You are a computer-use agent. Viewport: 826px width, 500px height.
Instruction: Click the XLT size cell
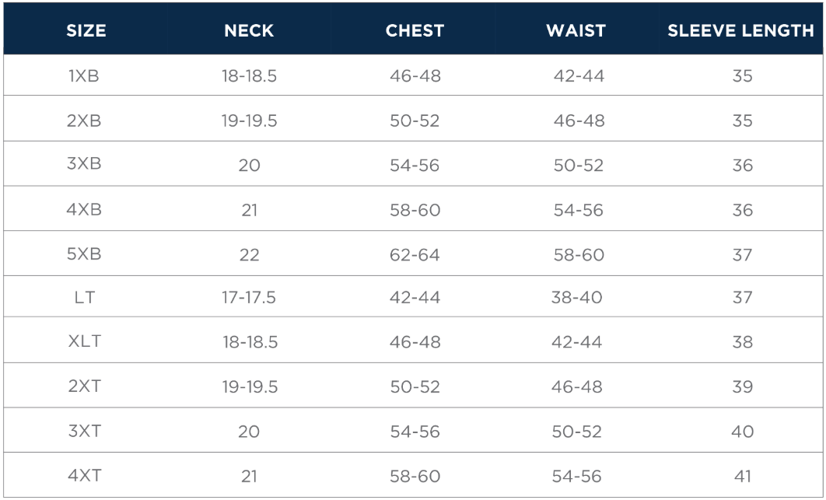[84, 341]
